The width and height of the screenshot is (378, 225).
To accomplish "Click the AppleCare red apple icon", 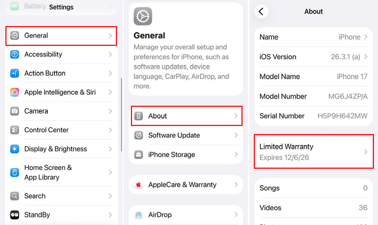I will 139,185.
